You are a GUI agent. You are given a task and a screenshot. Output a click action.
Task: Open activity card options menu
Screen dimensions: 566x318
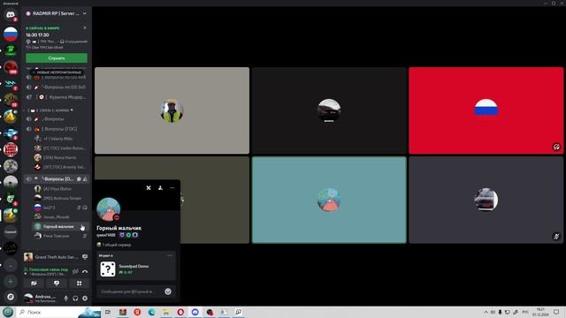[170, 255]
